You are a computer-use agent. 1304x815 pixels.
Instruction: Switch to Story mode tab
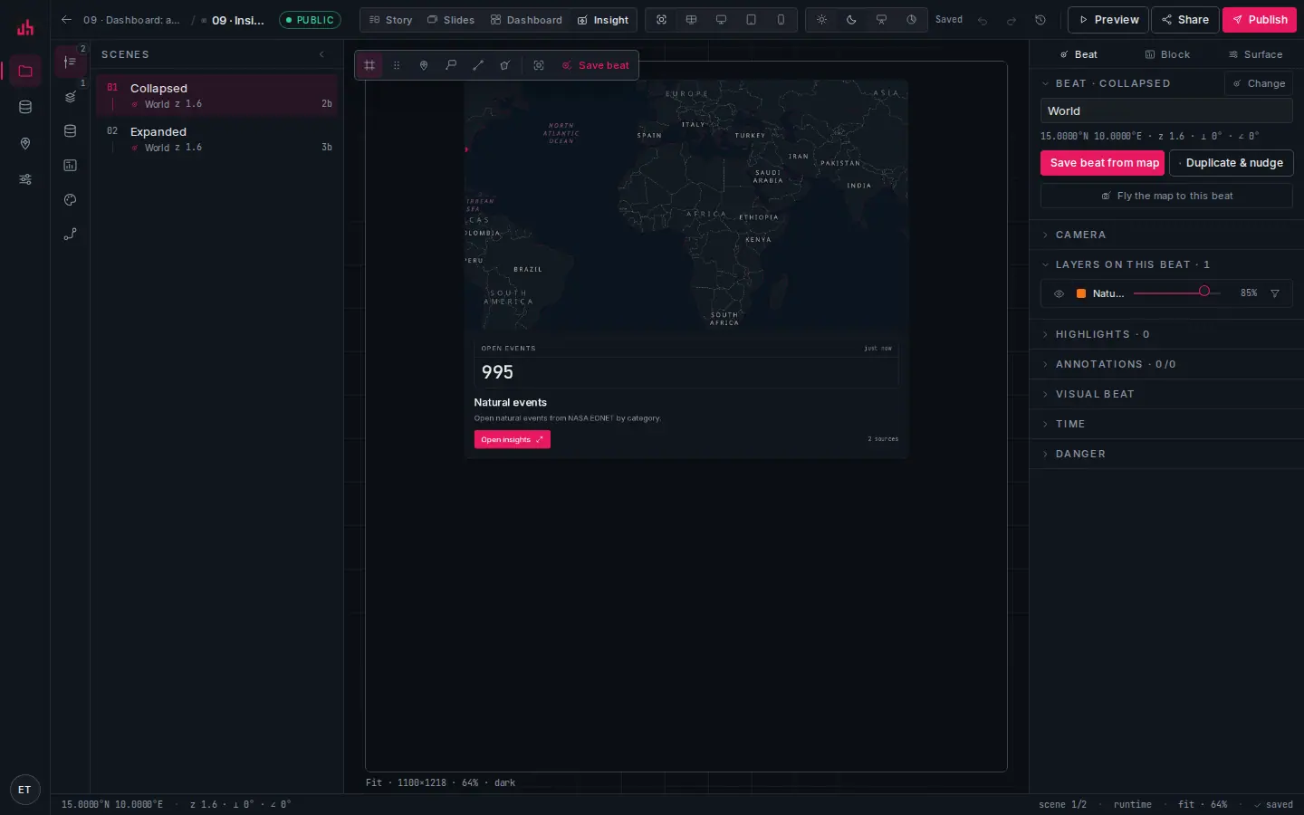pyautogui.click(x=390, y=20)
